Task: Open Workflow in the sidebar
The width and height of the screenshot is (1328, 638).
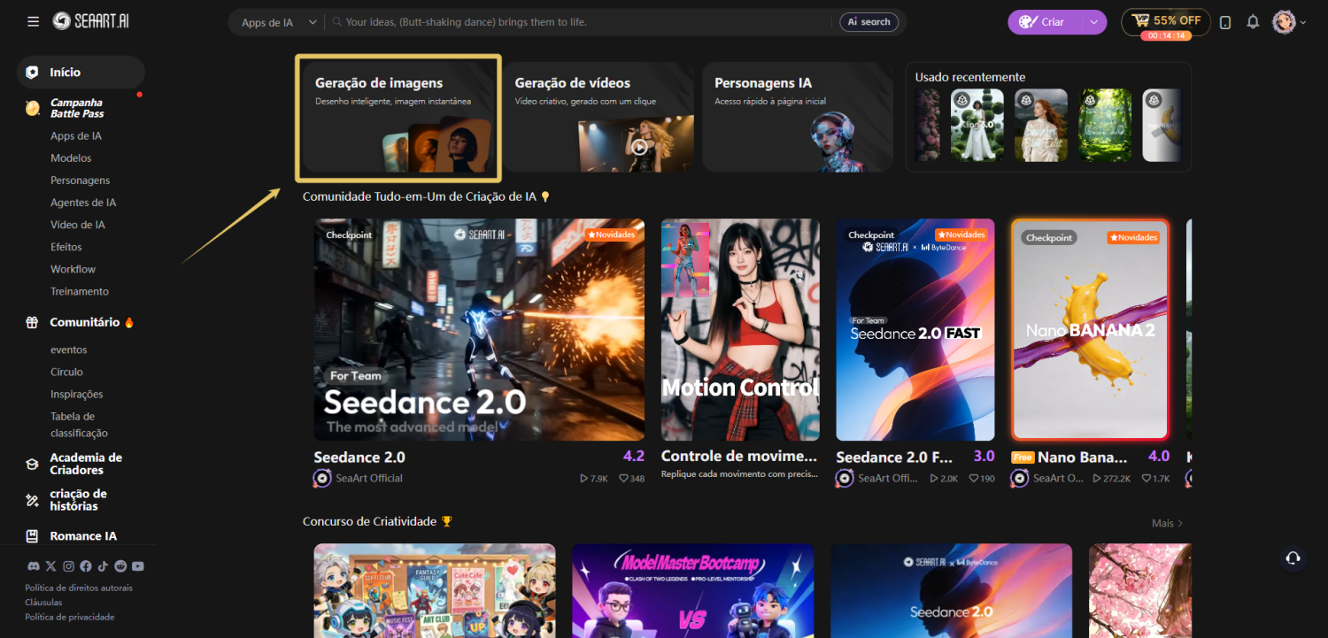Action: pos(73,269)
